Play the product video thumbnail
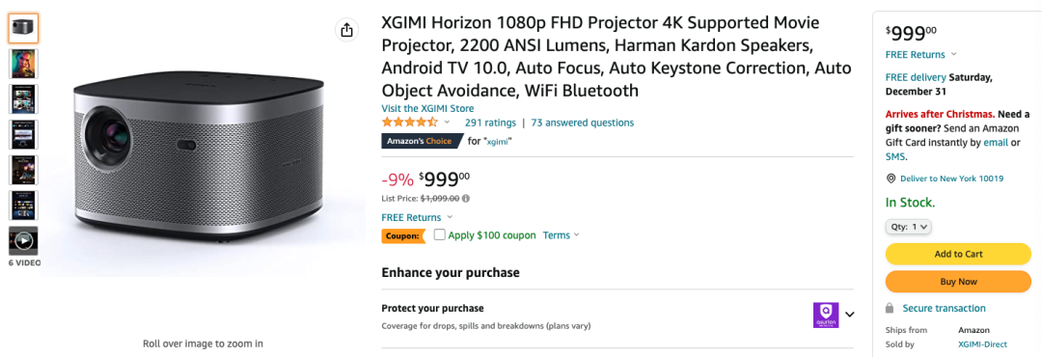Image resolution: width=1042 pixels, height=357 pixels. [23, 240]
